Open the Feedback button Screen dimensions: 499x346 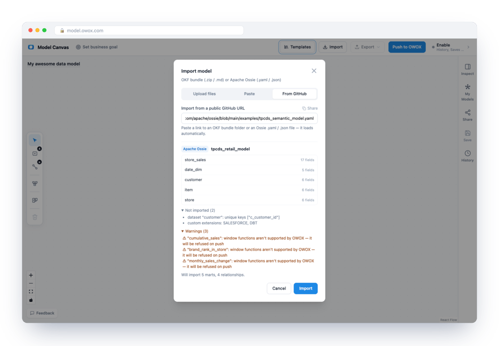42,313
